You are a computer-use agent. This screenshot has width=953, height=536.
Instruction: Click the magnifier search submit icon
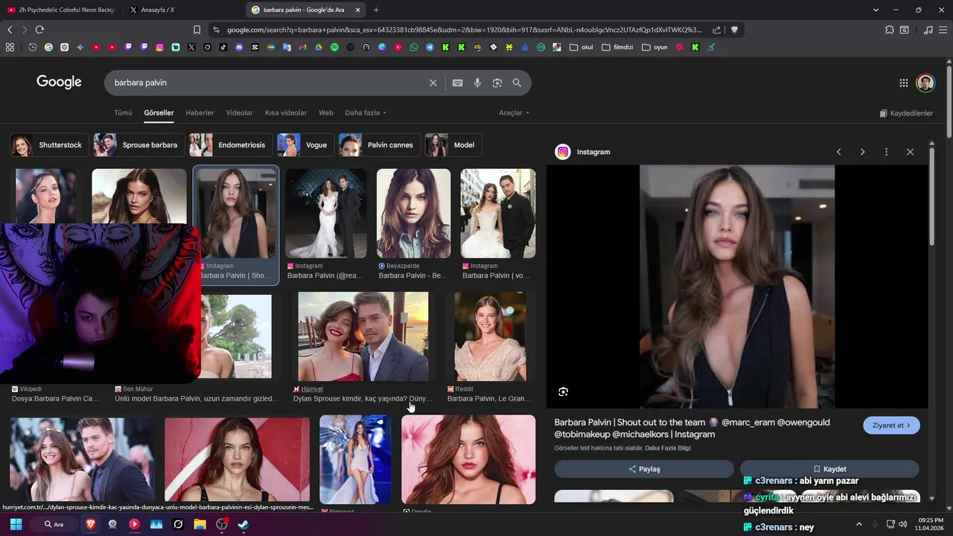[517, 83]
